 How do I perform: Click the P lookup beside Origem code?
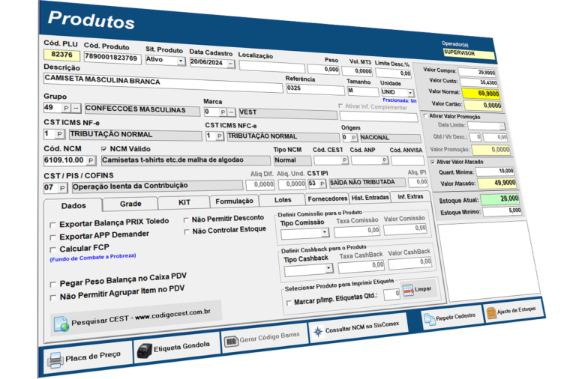(353, 138)
